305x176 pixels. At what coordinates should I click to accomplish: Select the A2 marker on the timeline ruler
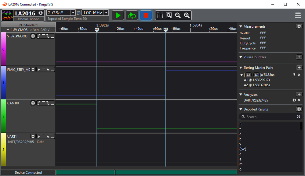(165, 29)
